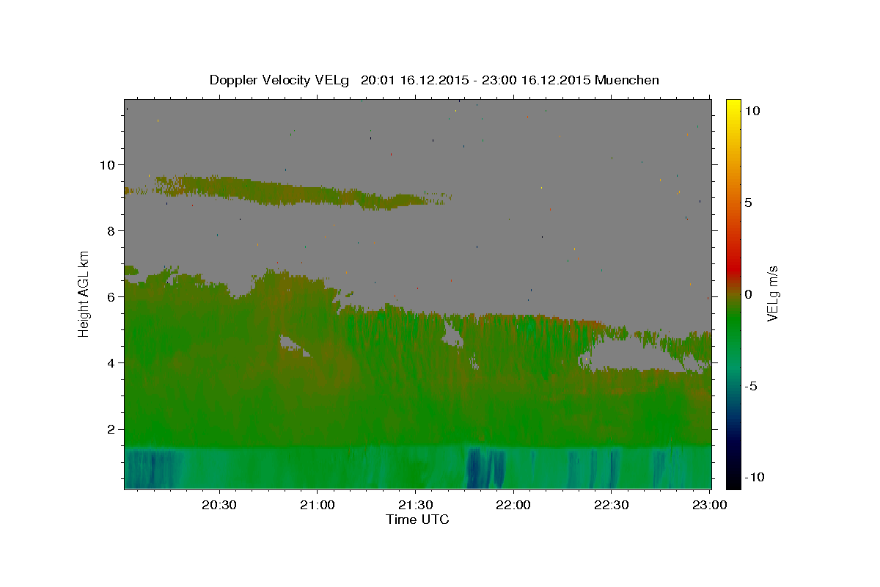Click the 22:30 time tick label

[x=612, y=506]
